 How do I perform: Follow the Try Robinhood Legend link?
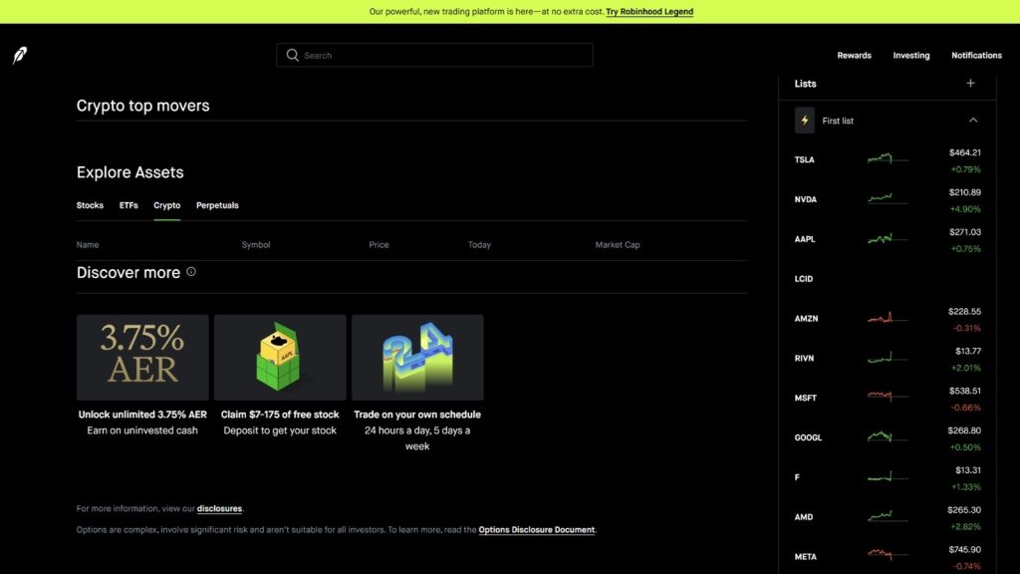[649, 12]
